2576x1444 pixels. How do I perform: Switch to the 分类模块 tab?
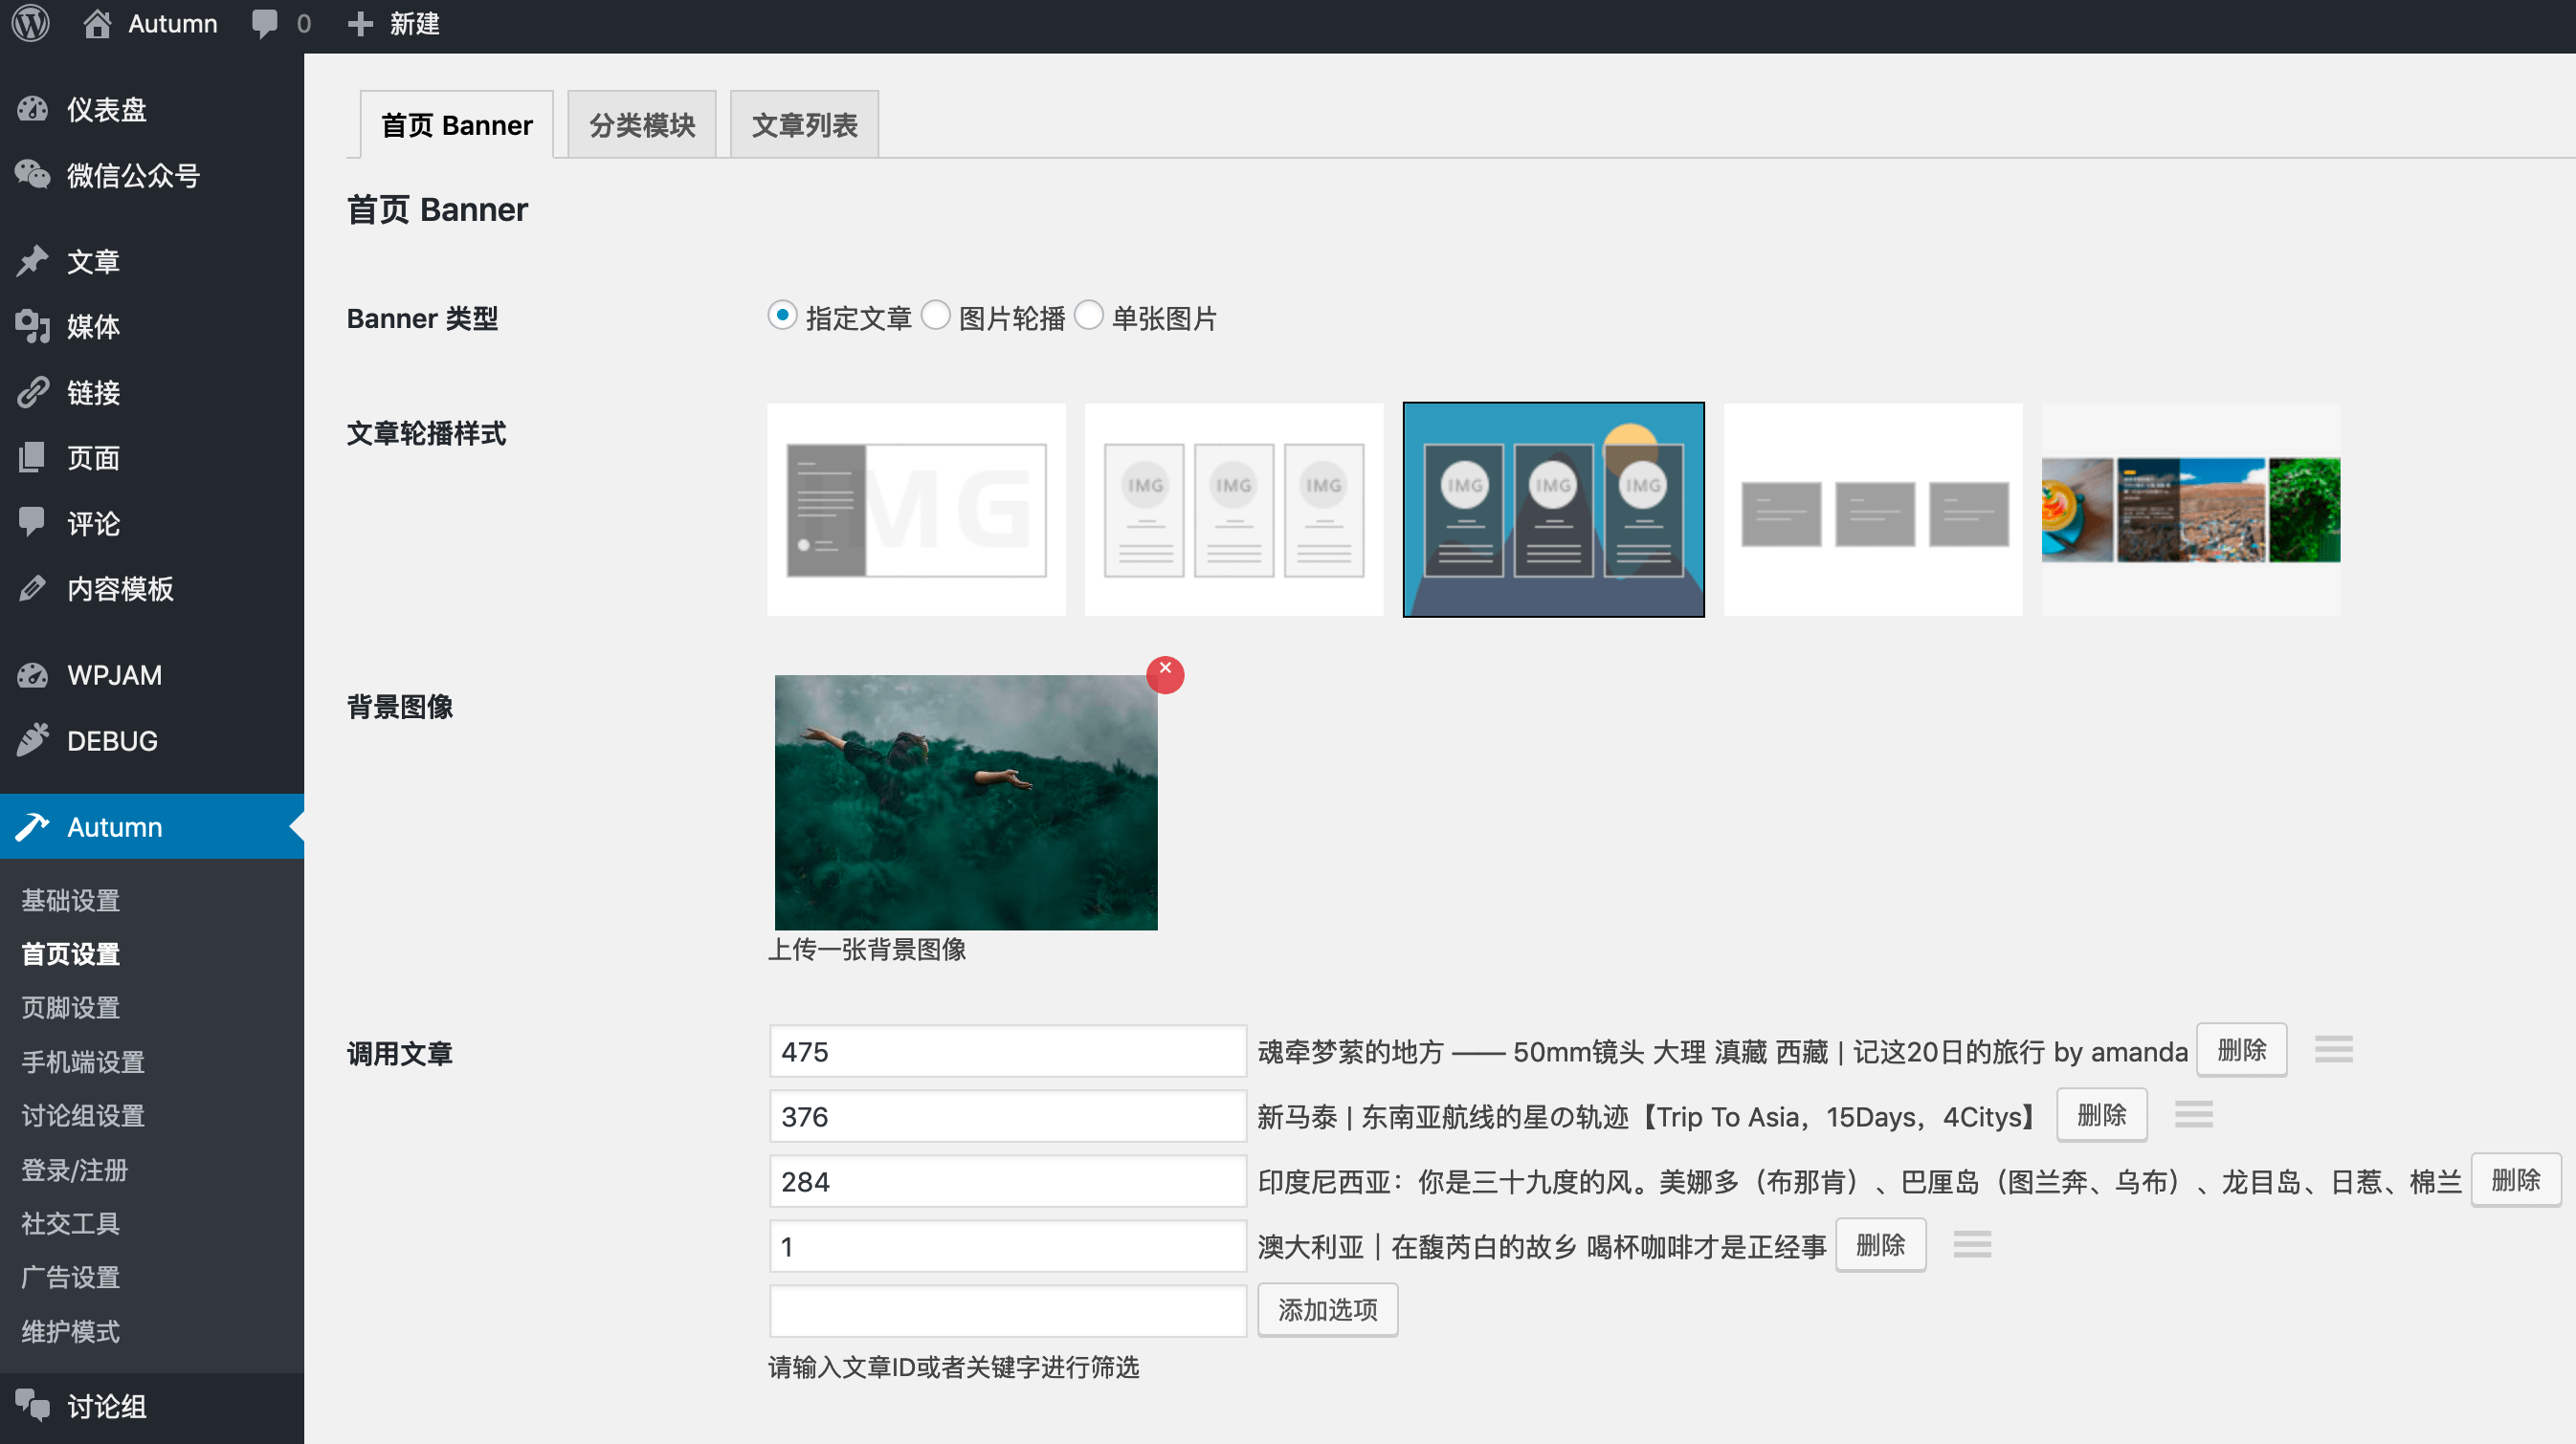click(x=641, y=125)
